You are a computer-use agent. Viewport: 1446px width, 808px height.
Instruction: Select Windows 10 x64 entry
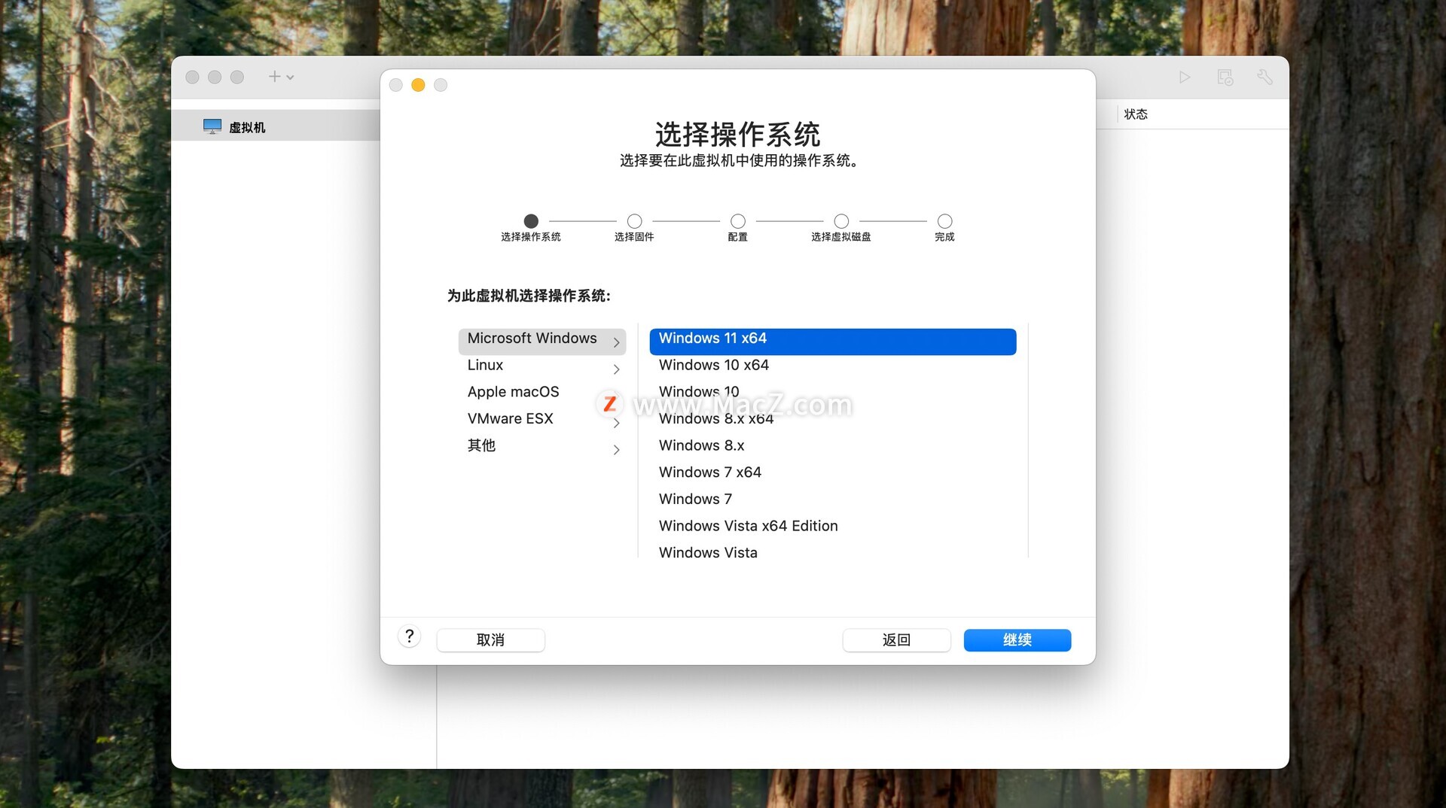click(832, 366)
